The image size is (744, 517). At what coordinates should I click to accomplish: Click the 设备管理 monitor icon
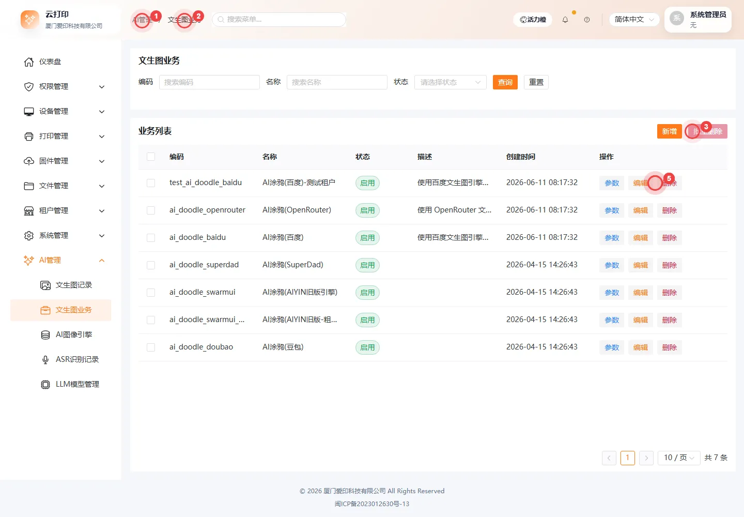[29, 112]
